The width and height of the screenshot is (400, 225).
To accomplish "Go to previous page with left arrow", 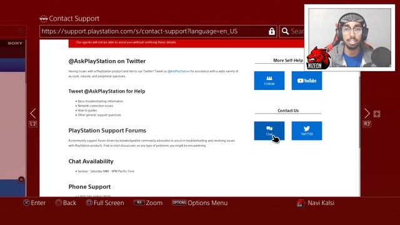I will point(33,113).
